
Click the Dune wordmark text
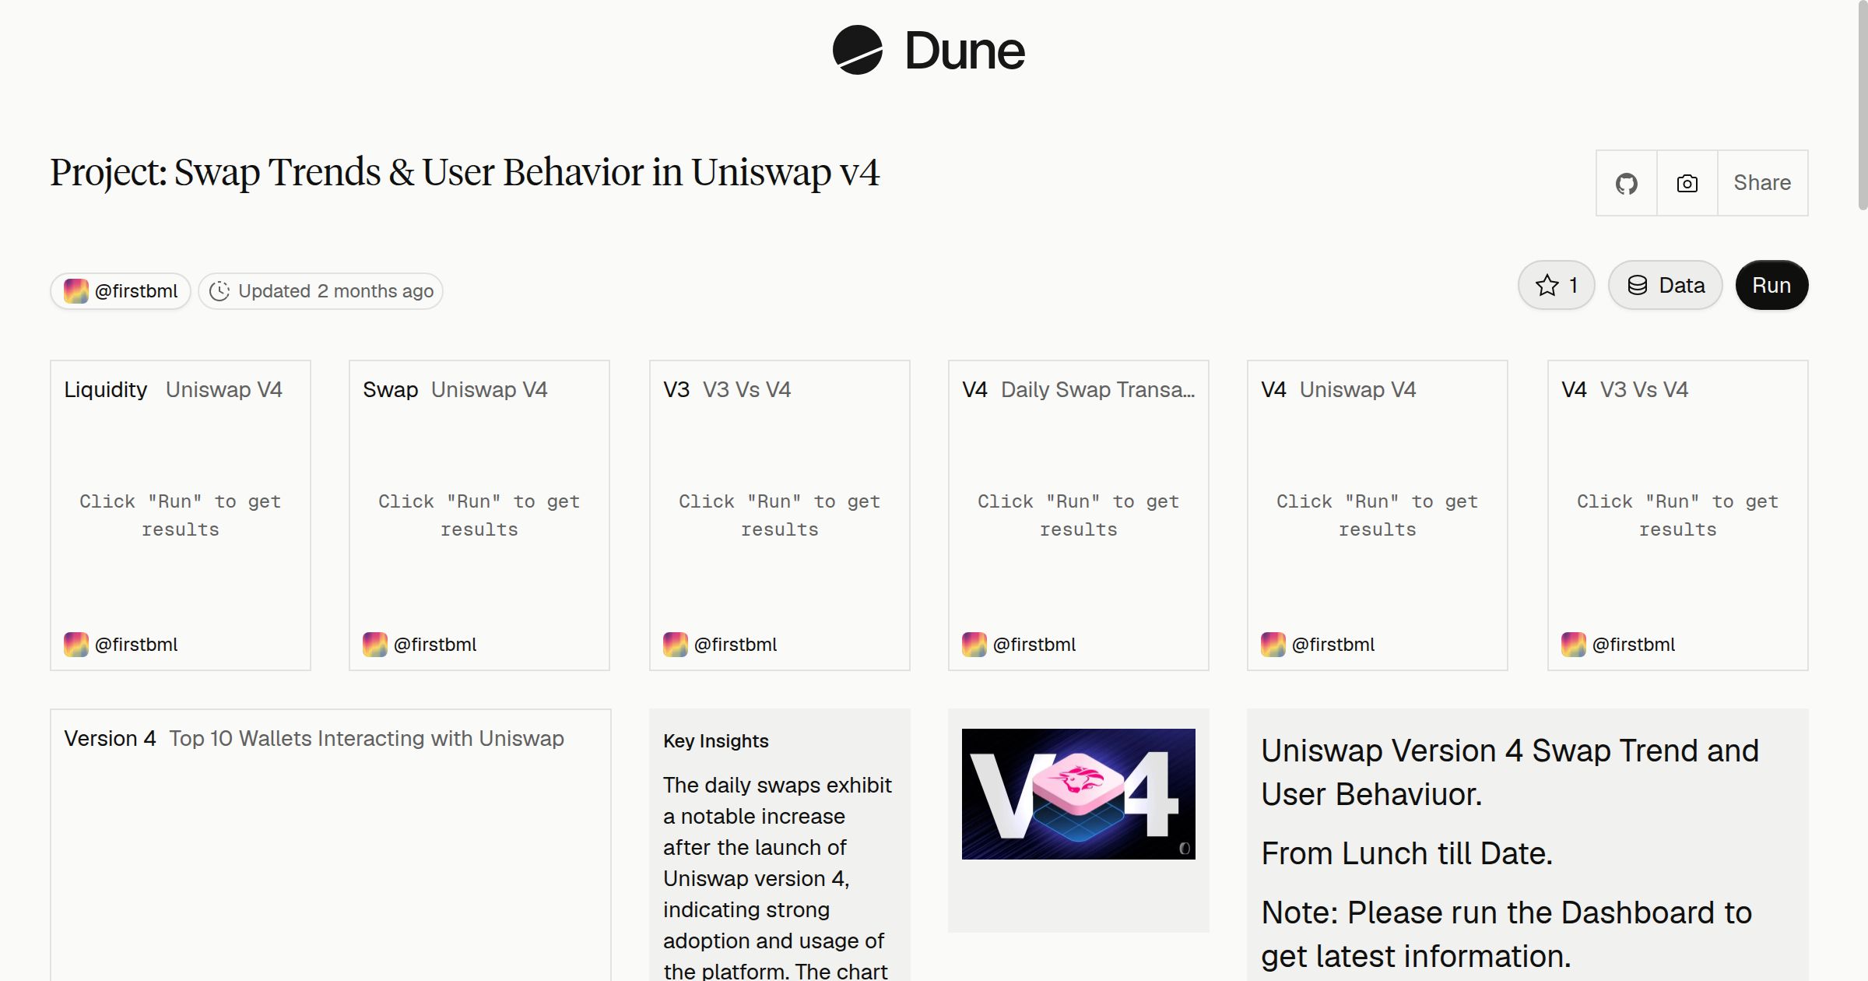(964, 51)
